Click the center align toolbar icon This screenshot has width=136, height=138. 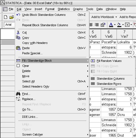point(91,25)
